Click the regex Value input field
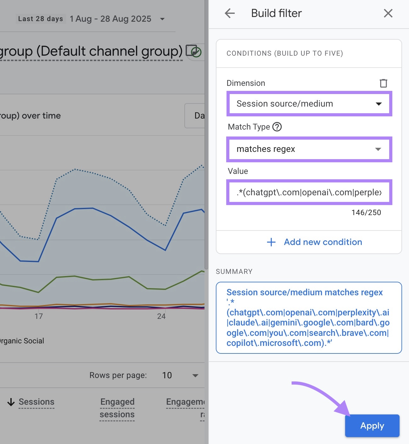This screenshot has height=444, width=409. tap(309, 192)
